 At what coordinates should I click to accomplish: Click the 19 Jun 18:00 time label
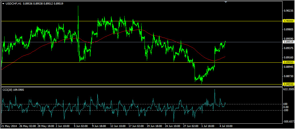coord(155,126)
